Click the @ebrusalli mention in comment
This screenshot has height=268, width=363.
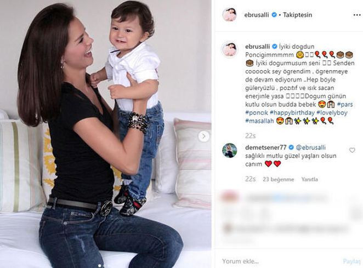click(x=311, y=147)
